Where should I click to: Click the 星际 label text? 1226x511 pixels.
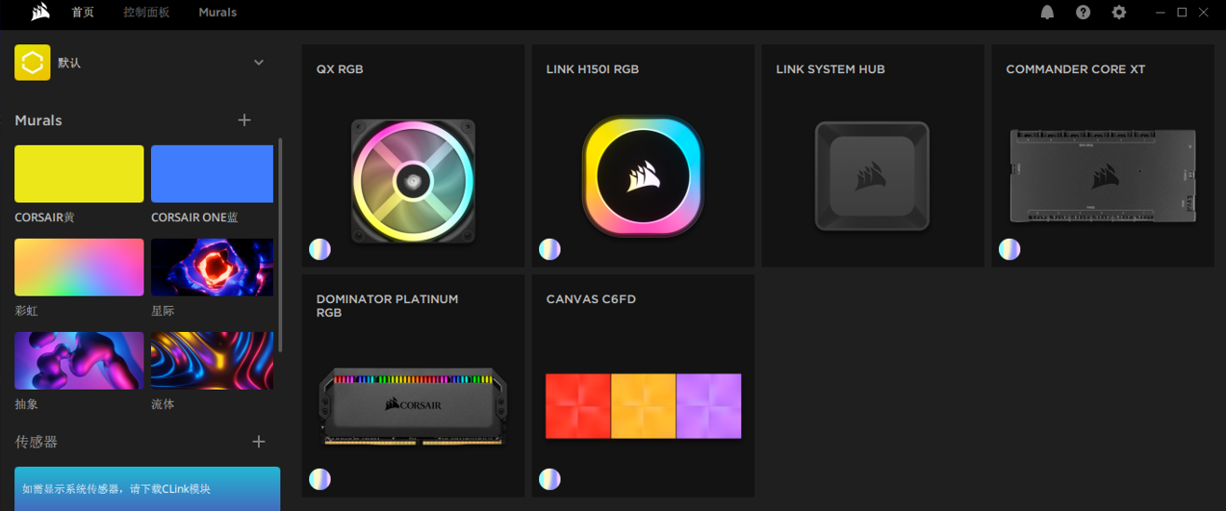pos(163,311)
